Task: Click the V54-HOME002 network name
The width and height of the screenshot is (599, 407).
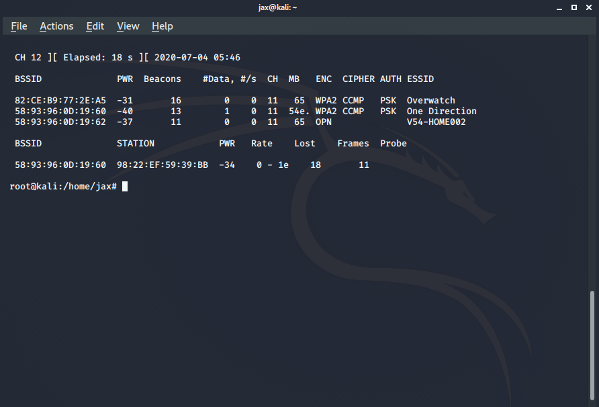Action: coord(436,122)
